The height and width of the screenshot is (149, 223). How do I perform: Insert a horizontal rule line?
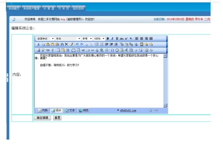click(83, 50)
